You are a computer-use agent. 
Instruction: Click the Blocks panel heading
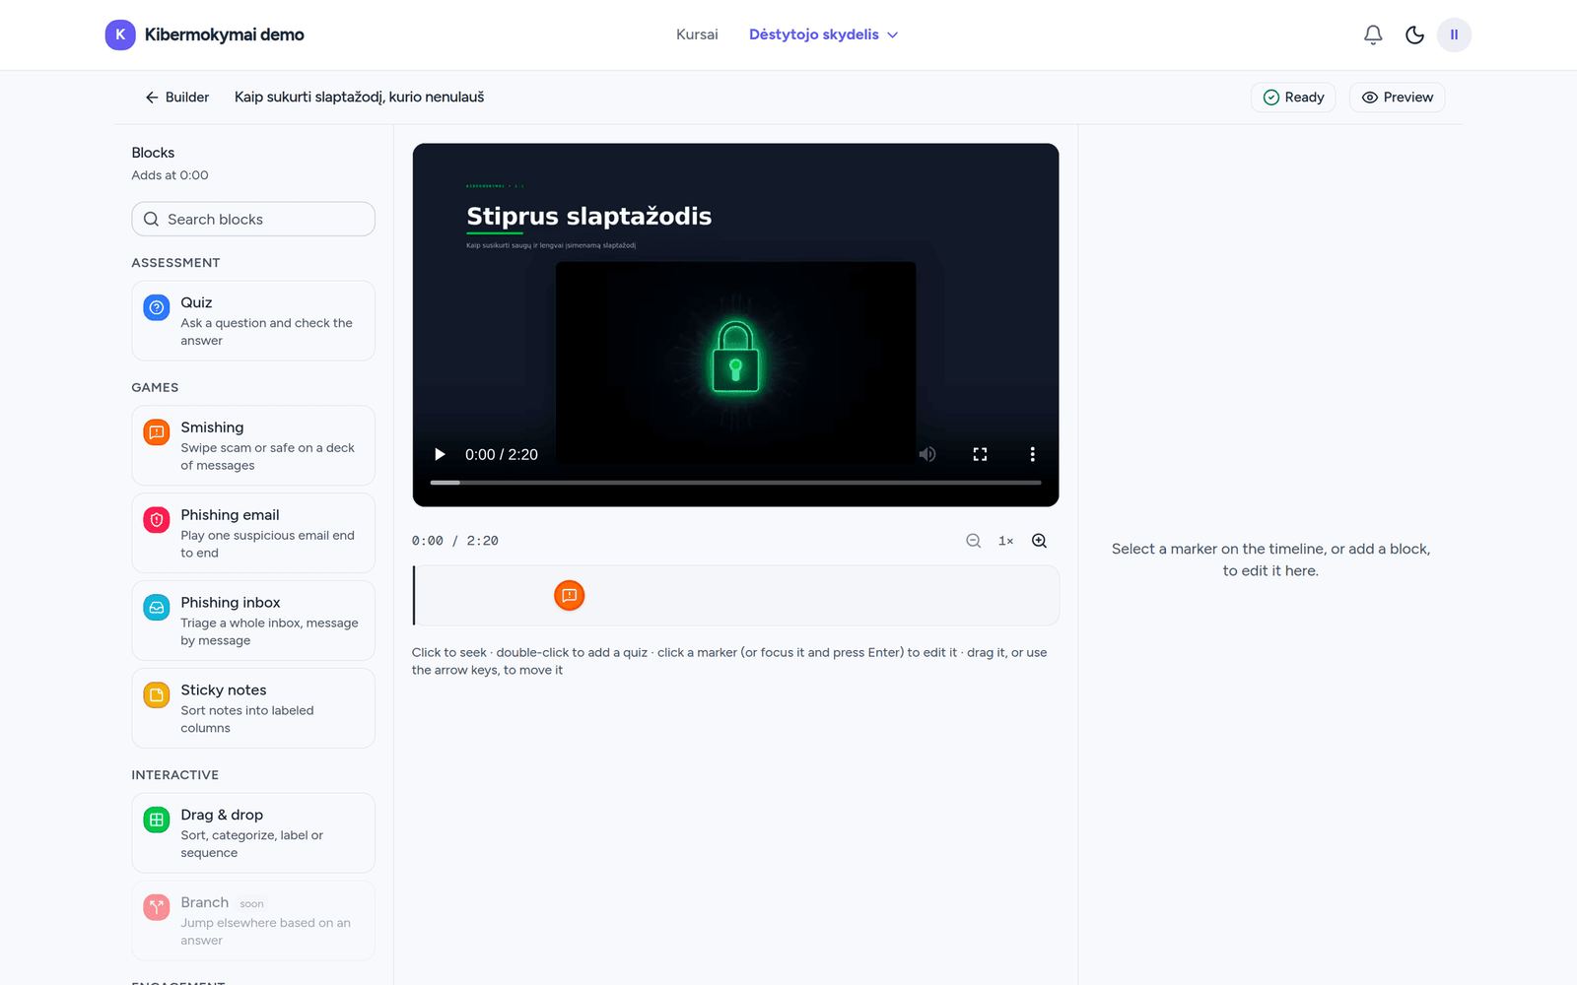153,153
